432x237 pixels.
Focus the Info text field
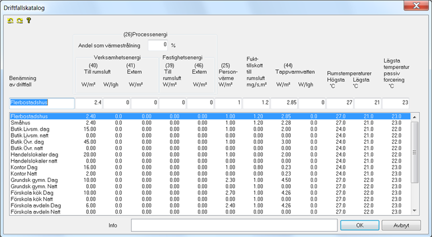click(x=234, y=225)
